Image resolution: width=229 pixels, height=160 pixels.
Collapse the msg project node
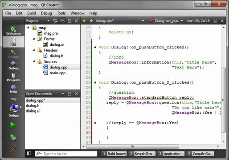click(x=28, y=28)
